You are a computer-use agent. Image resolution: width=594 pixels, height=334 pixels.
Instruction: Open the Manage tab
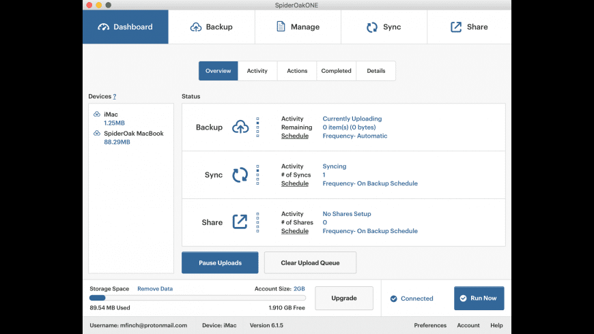[x=298, y=27]
